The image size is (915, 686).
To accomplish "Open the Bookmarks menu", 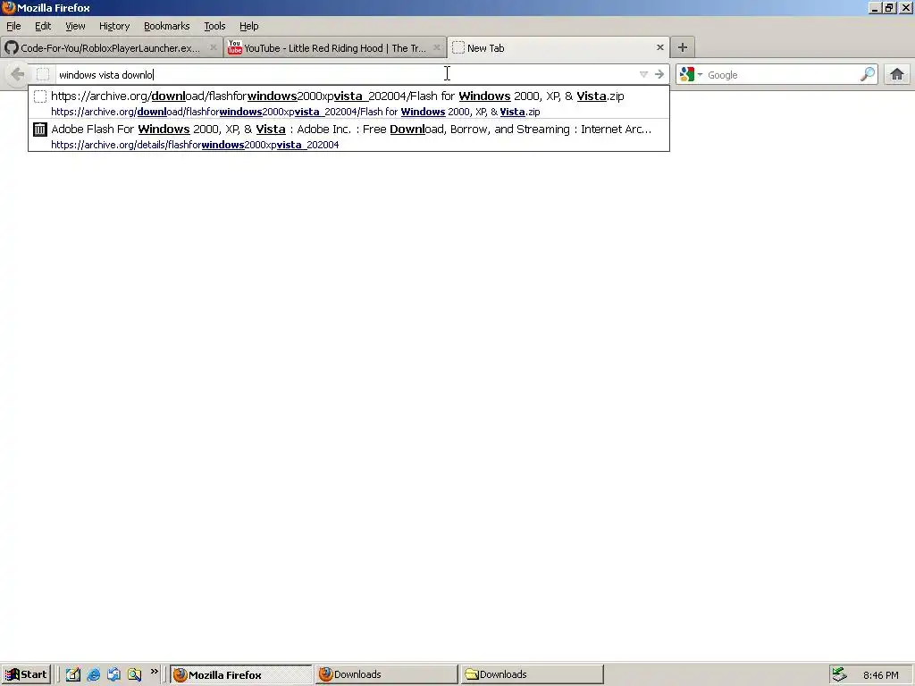I will pos(166,26).
